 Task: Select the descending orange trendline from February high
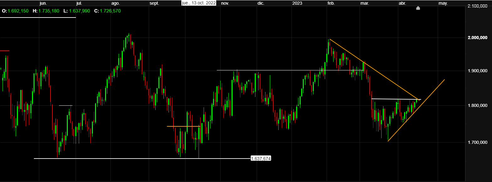click(x=375, y=69)
